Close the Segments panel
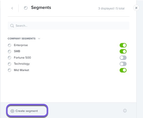Viewport: 143px width, 118px height. [136, 8]
